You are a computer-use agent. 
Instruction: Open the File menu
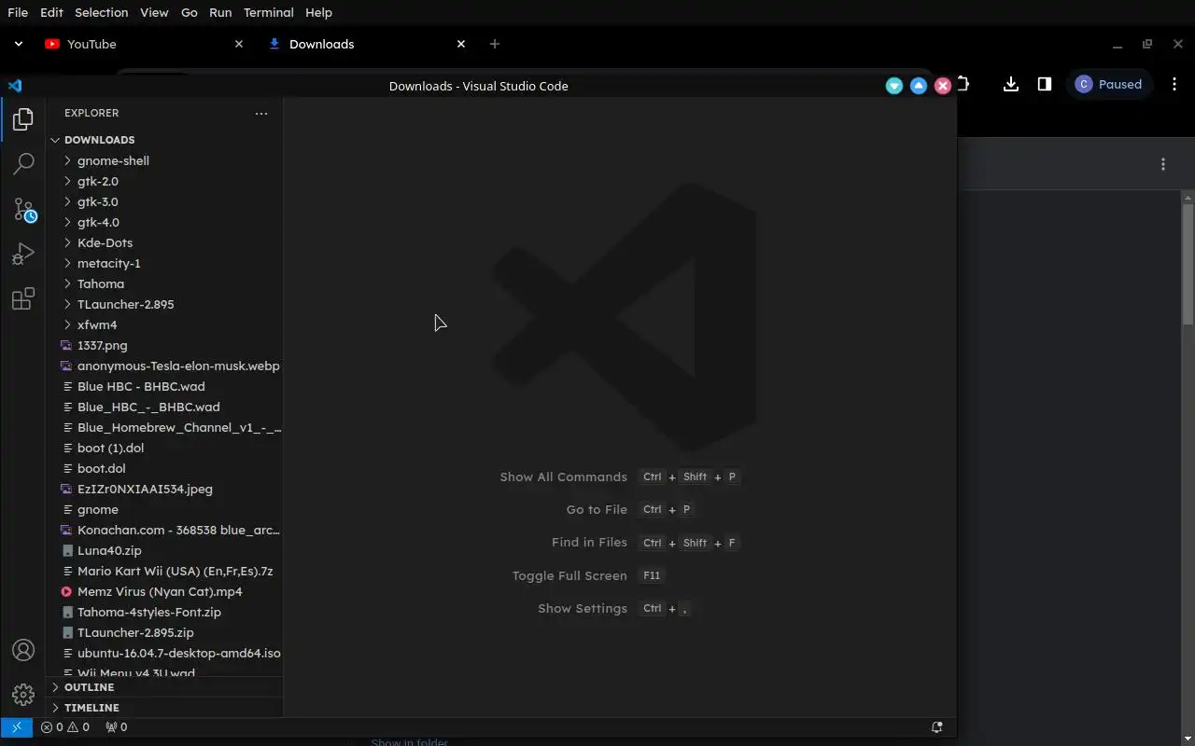[18, 12]
